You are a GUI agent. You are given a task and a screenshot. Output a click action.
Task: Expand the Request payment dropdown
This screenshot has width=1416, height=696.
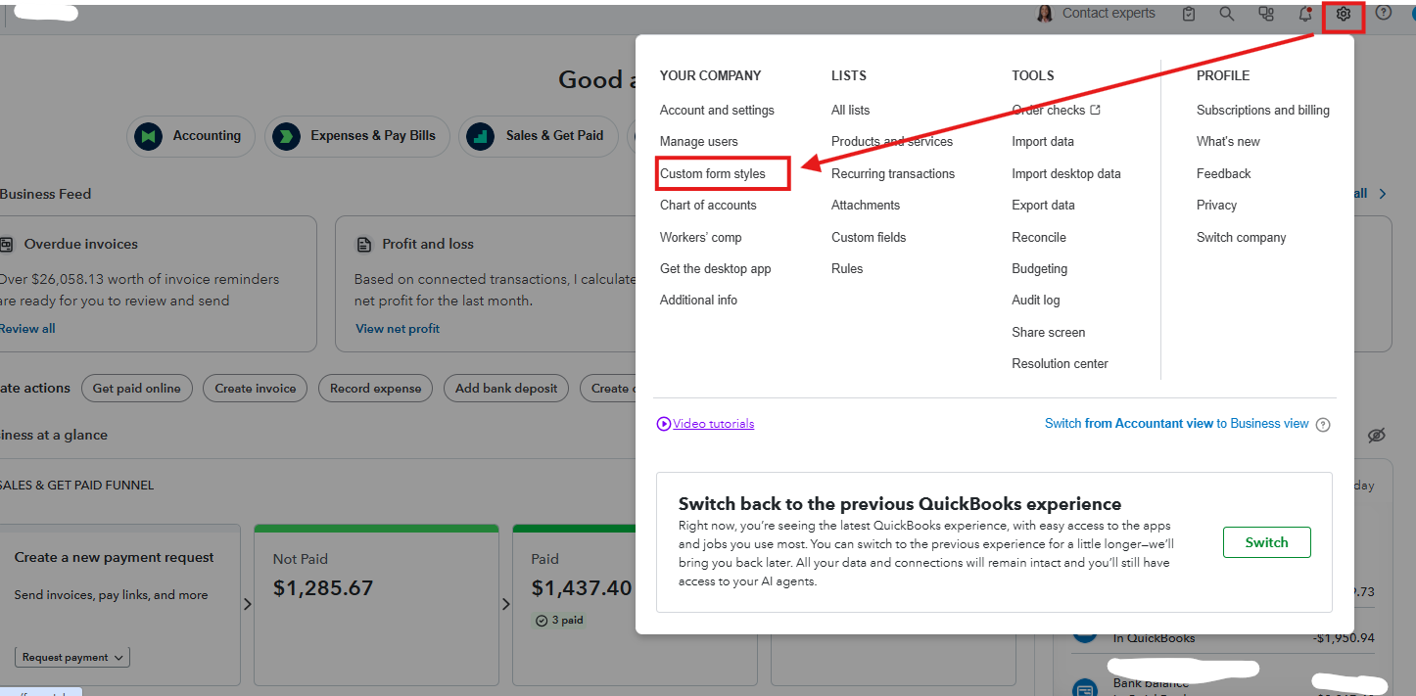(x=72, y=658)
